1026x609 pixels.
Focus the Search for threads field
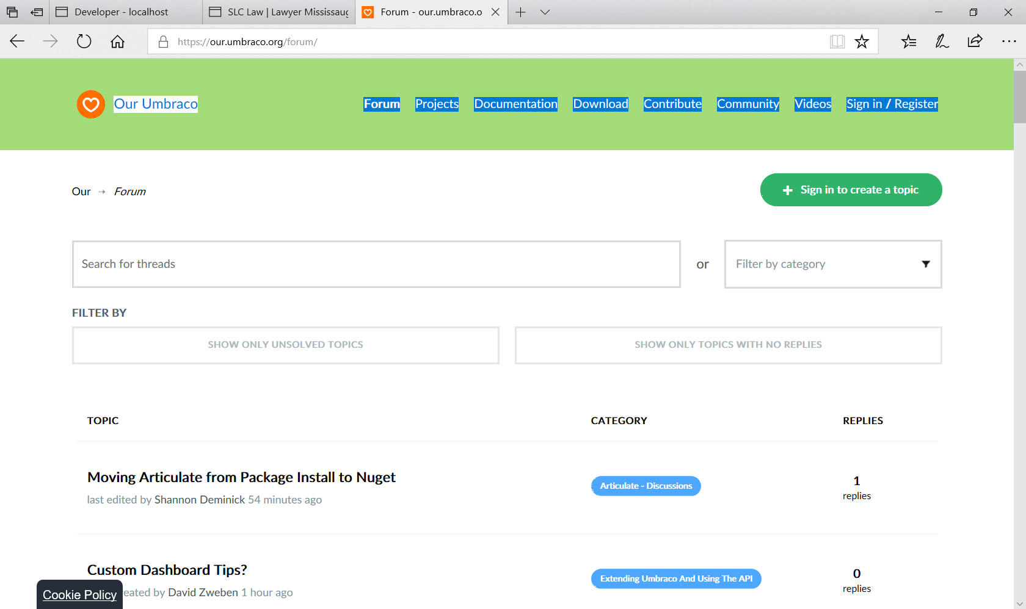[x=376, y=264]
